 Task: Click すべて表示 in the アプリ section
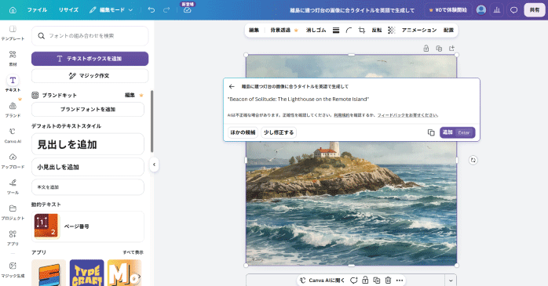tap(133, 252)
